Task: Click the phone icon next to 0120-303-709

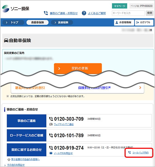Action: pyautogui.click(x=51, y=119)
